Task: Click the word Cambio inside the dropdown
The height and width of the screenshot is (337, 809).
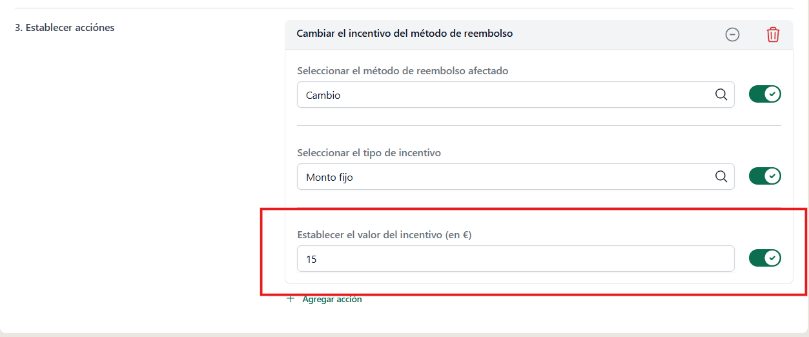Action: pyautogui.click(x=323, y=95)
